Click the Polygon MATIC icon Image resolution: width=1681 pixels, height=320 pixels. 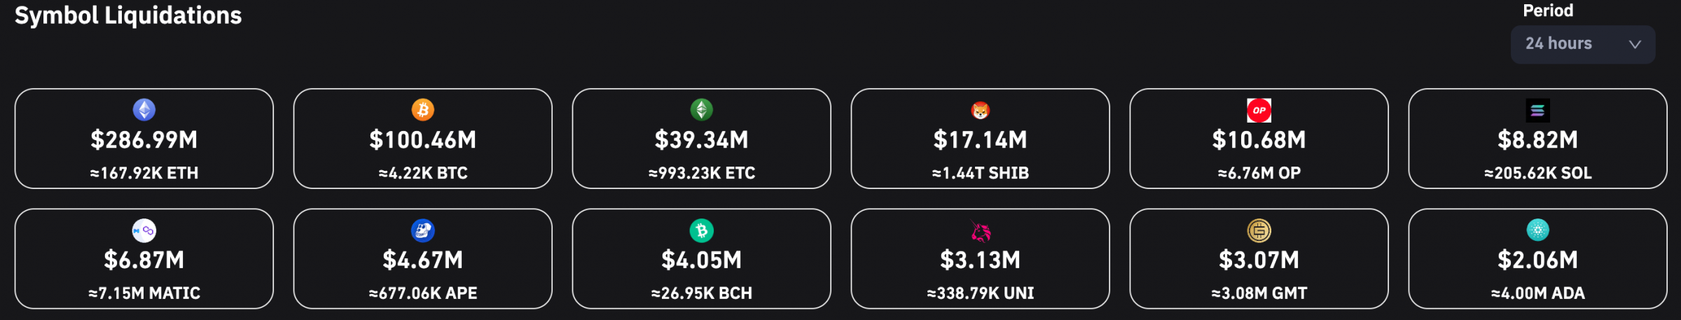click(x=144, y=230)
